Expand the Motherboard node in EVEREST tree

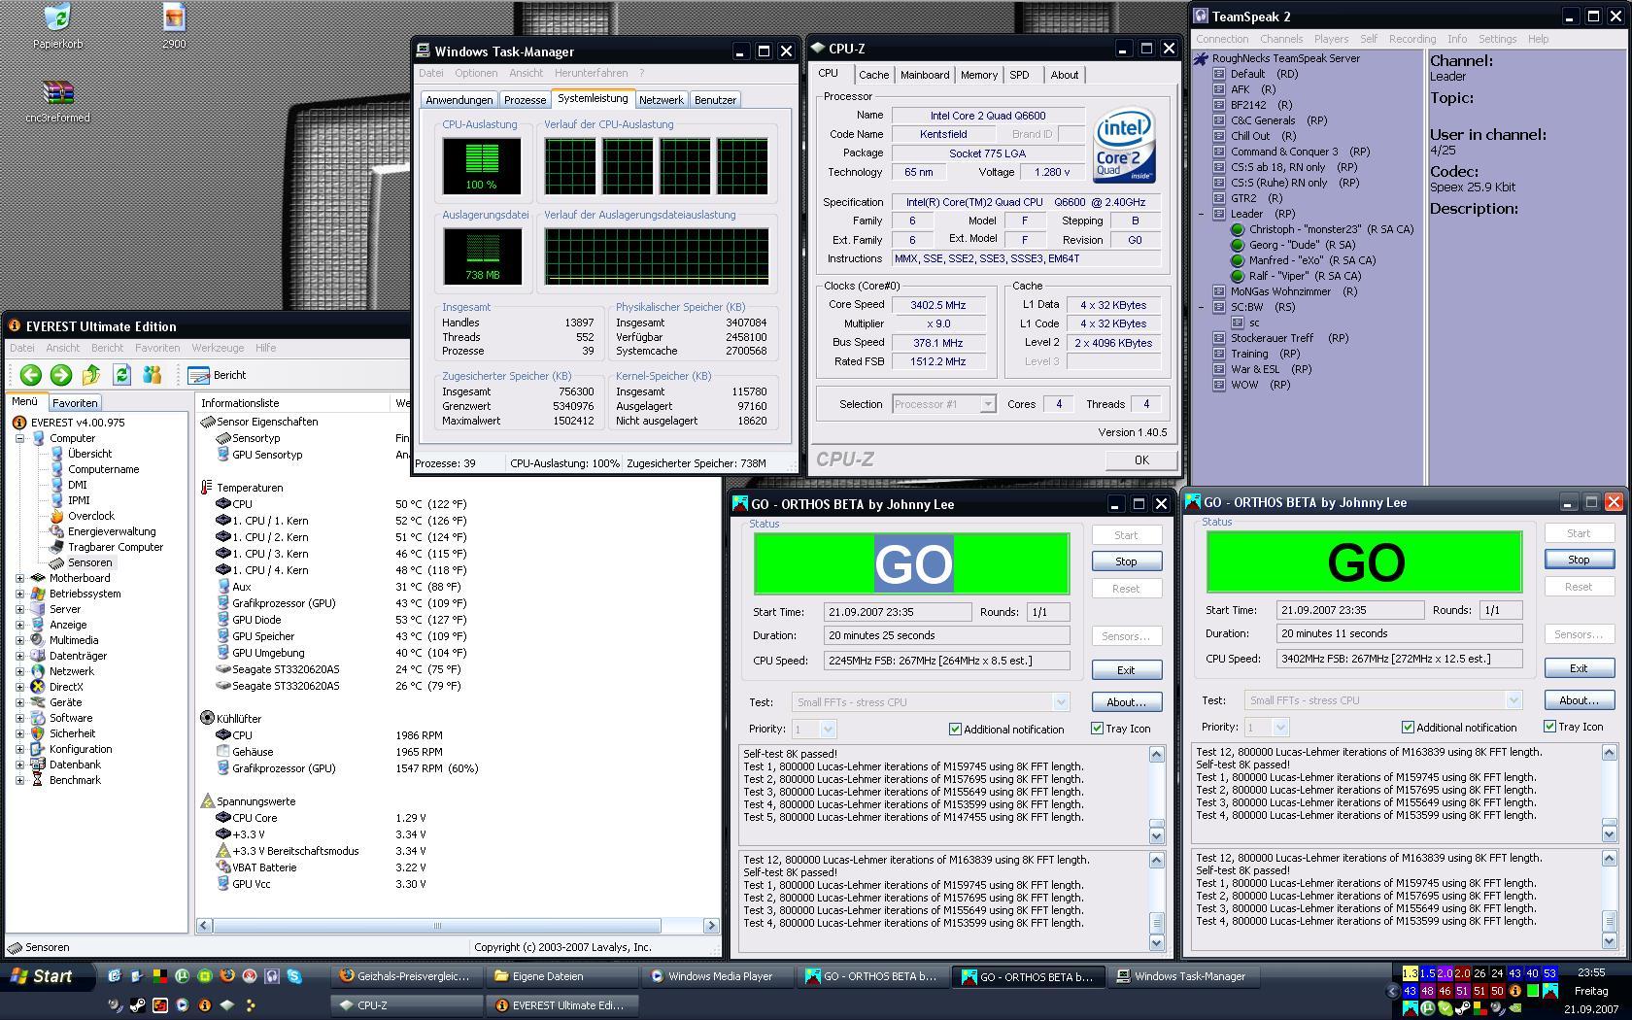19,578
